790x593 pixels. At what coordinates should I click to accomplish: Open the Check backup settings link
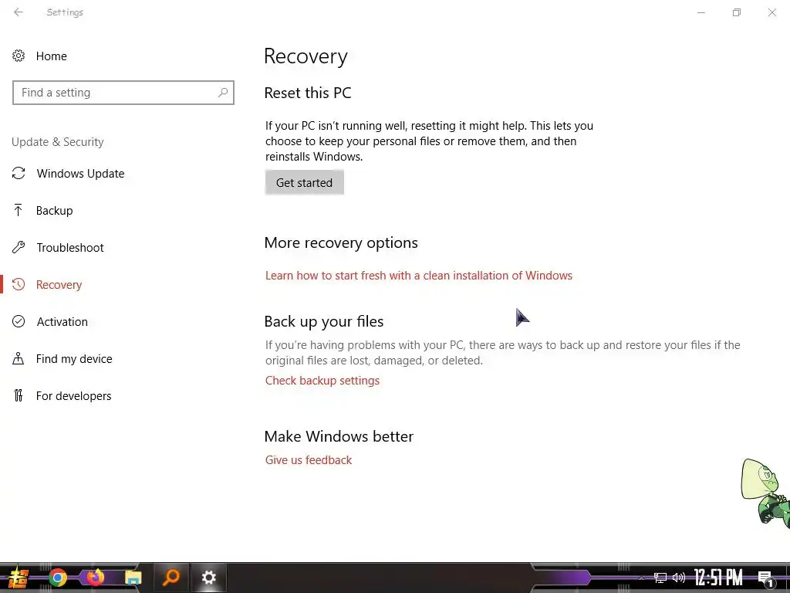point(322,380)
